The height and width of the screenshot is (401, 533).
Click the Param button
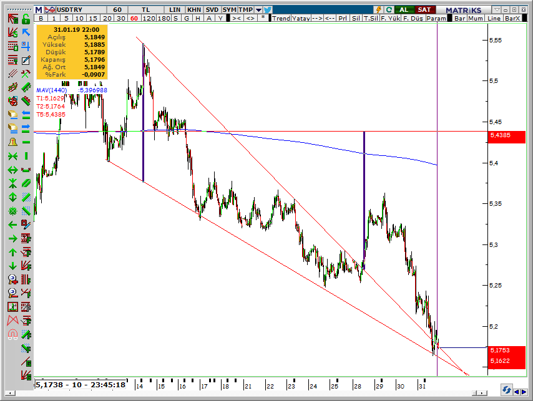(x=436, y=18)
